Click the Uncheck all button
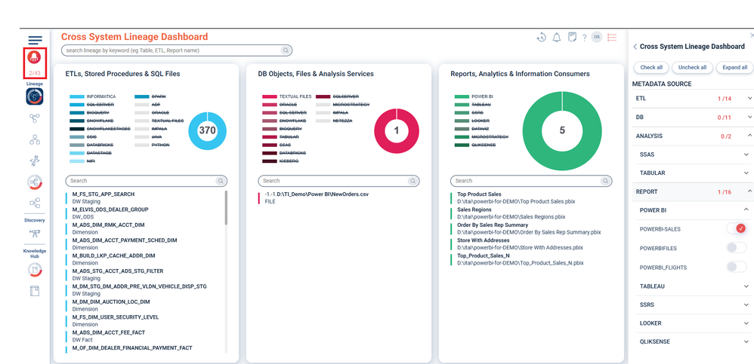The image size is (754, 364). 692,67
